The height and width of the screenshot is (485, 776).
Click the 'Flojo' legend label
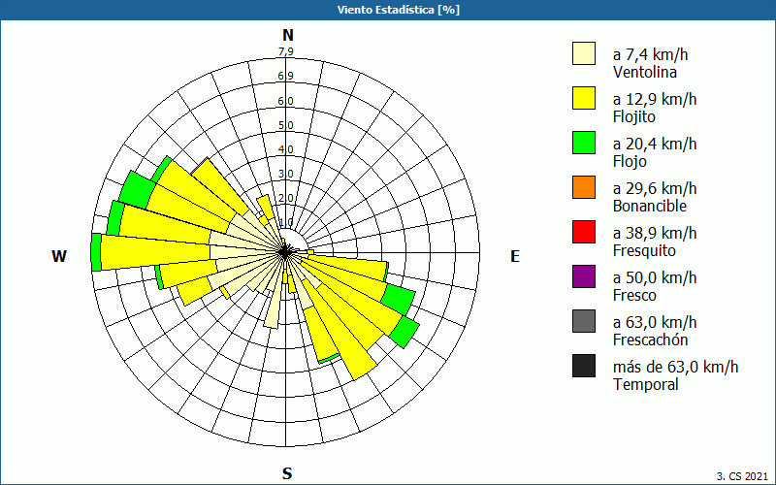(630, 162)
